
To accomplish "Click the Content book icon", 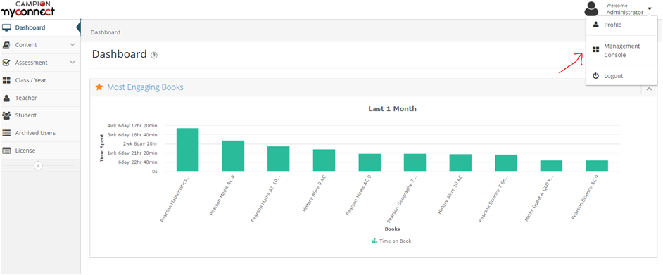I will [6, 45].
